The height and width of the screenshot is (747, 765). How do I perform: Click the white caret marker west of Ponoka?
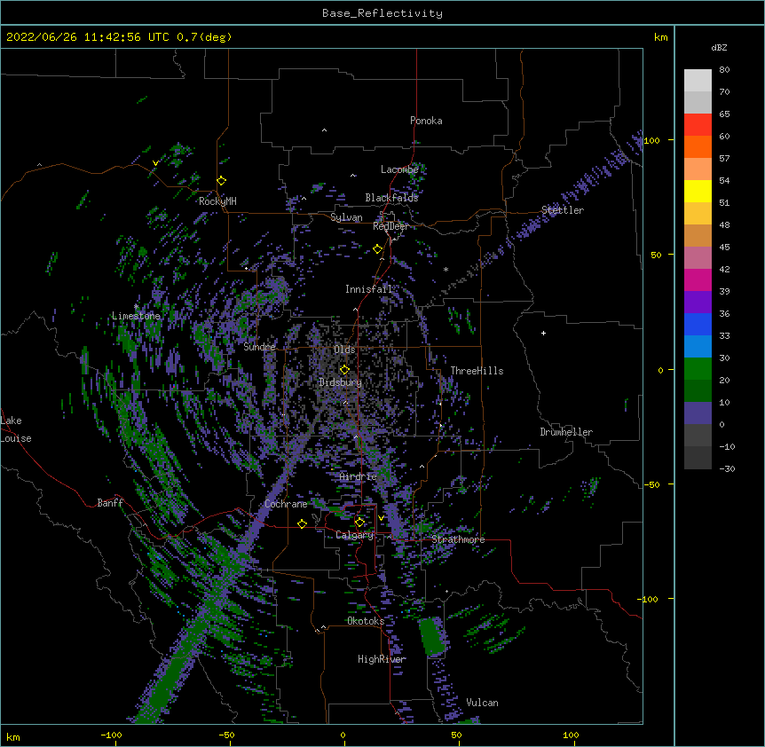click(324, 130)
